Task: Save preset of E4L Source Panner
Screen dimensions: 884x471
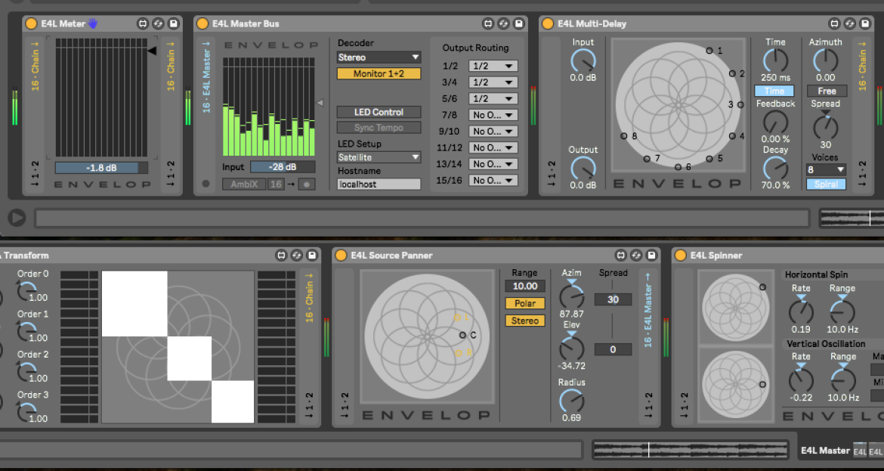Action: pyautogui.click(x=651, y=256)
